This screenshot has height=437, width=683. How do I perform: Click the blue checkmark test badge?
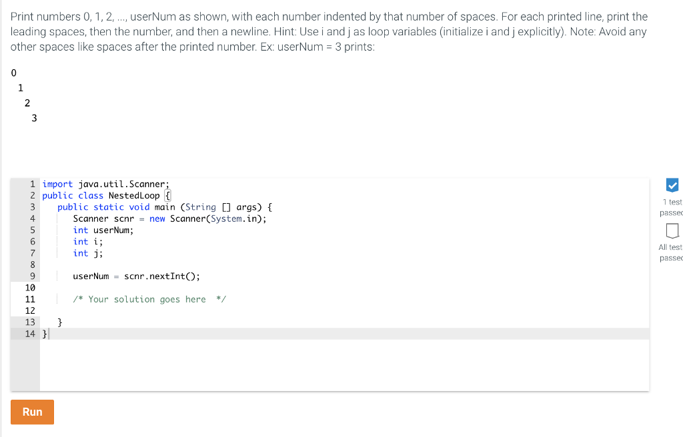(671, 185)
